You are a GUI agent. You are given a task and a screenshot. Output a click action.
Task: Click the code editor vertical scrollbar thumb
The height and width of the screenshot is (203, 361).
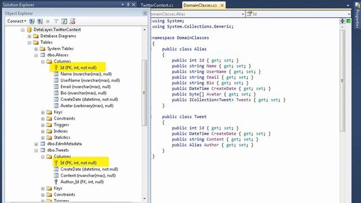click(x=342, y=81)
